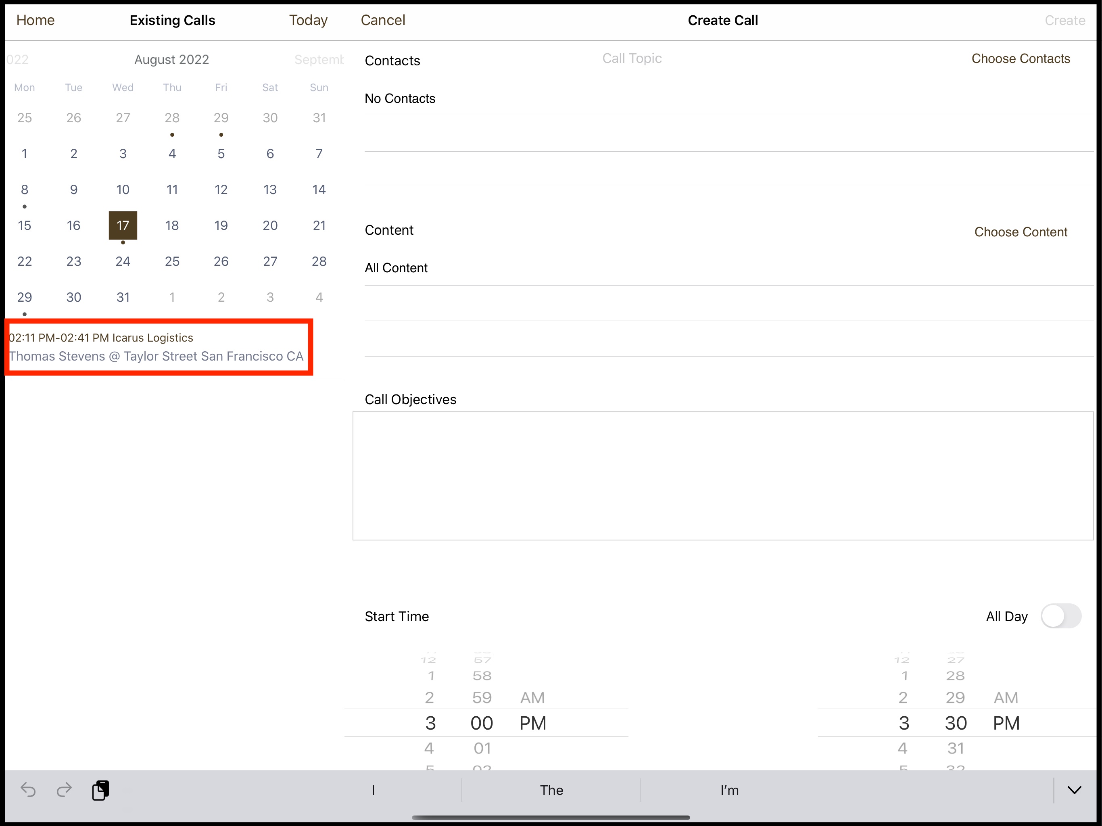Screen dimensions: 1102x826
Task: Tap the Call Topic field
Action: [632, 58]
